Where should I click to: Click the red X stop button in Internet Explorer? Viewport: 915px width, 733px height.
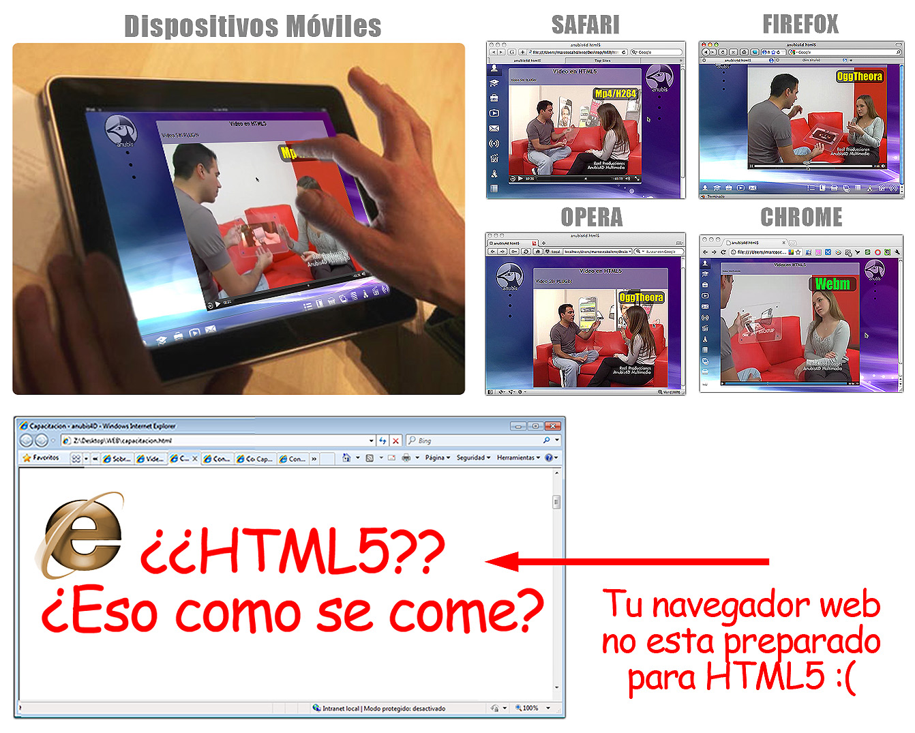395,441
